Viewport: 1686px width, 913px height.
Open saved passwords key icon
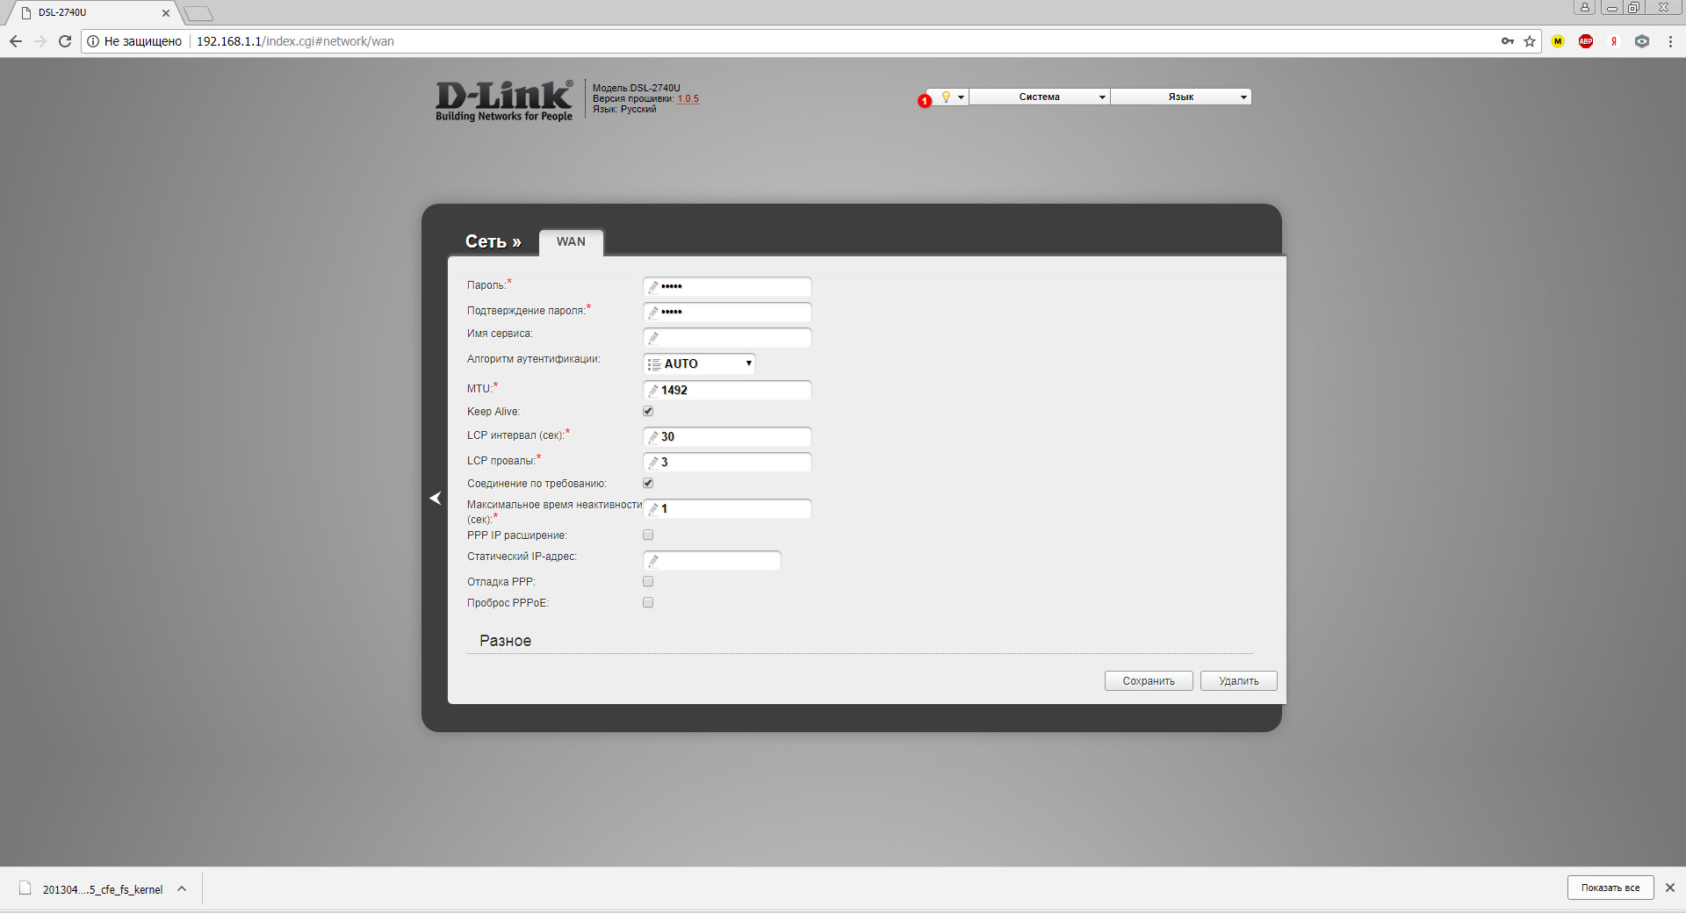1508,41
